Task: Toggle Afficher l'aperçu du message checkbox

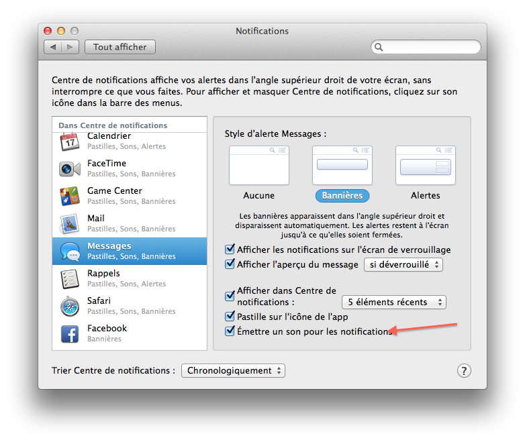Action: (230, 264)
